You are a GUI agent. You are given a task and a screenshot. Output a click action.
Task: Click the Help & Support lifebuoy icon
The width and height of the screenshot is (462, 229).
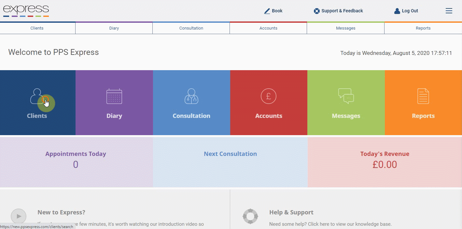coord(250,216)
